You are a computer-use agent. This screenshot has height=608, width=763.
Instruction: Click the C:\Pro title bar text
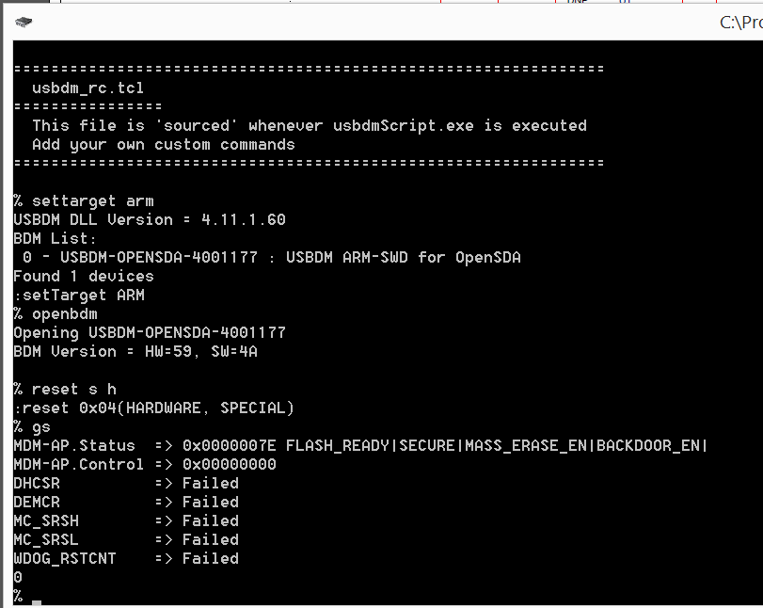(x=740, y=23)
